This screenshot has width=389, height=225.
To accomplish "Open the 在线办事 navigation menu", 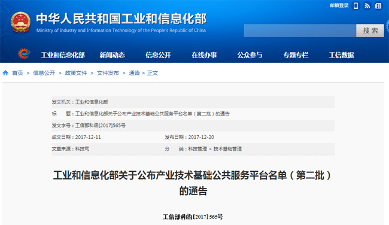I will coord(204,55).
